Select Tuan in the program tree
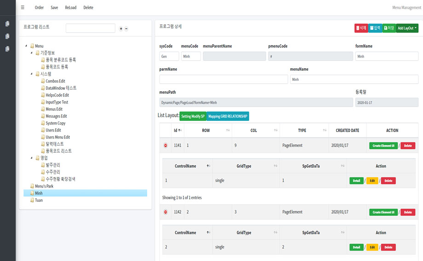This screenshot has width=423, height=261. pyautogui.click(x=39, y=200)
